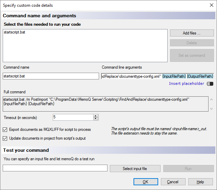This screenshot has width=217, height=190.
Task: Click into the Command line arguments field
Action: point(158,76)
